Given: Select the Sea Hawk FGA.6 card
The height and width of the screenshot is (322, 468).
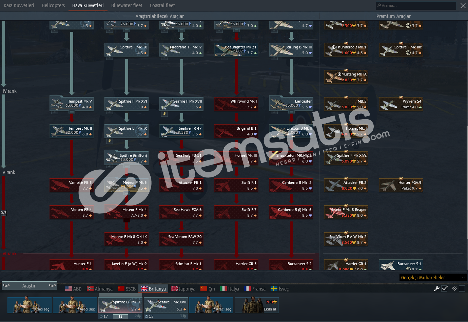Looking at the screenshot, I should click(x=181, y=212).
